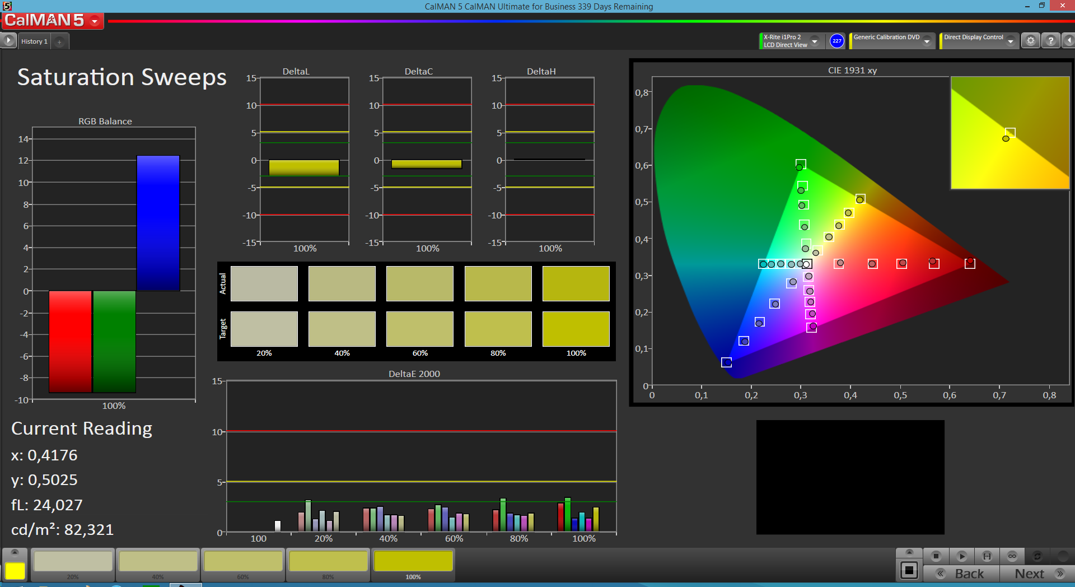This screenshot has width=1075, height=587.
Task: Click the blue 227 meter status circle
Action: (836, 41)
